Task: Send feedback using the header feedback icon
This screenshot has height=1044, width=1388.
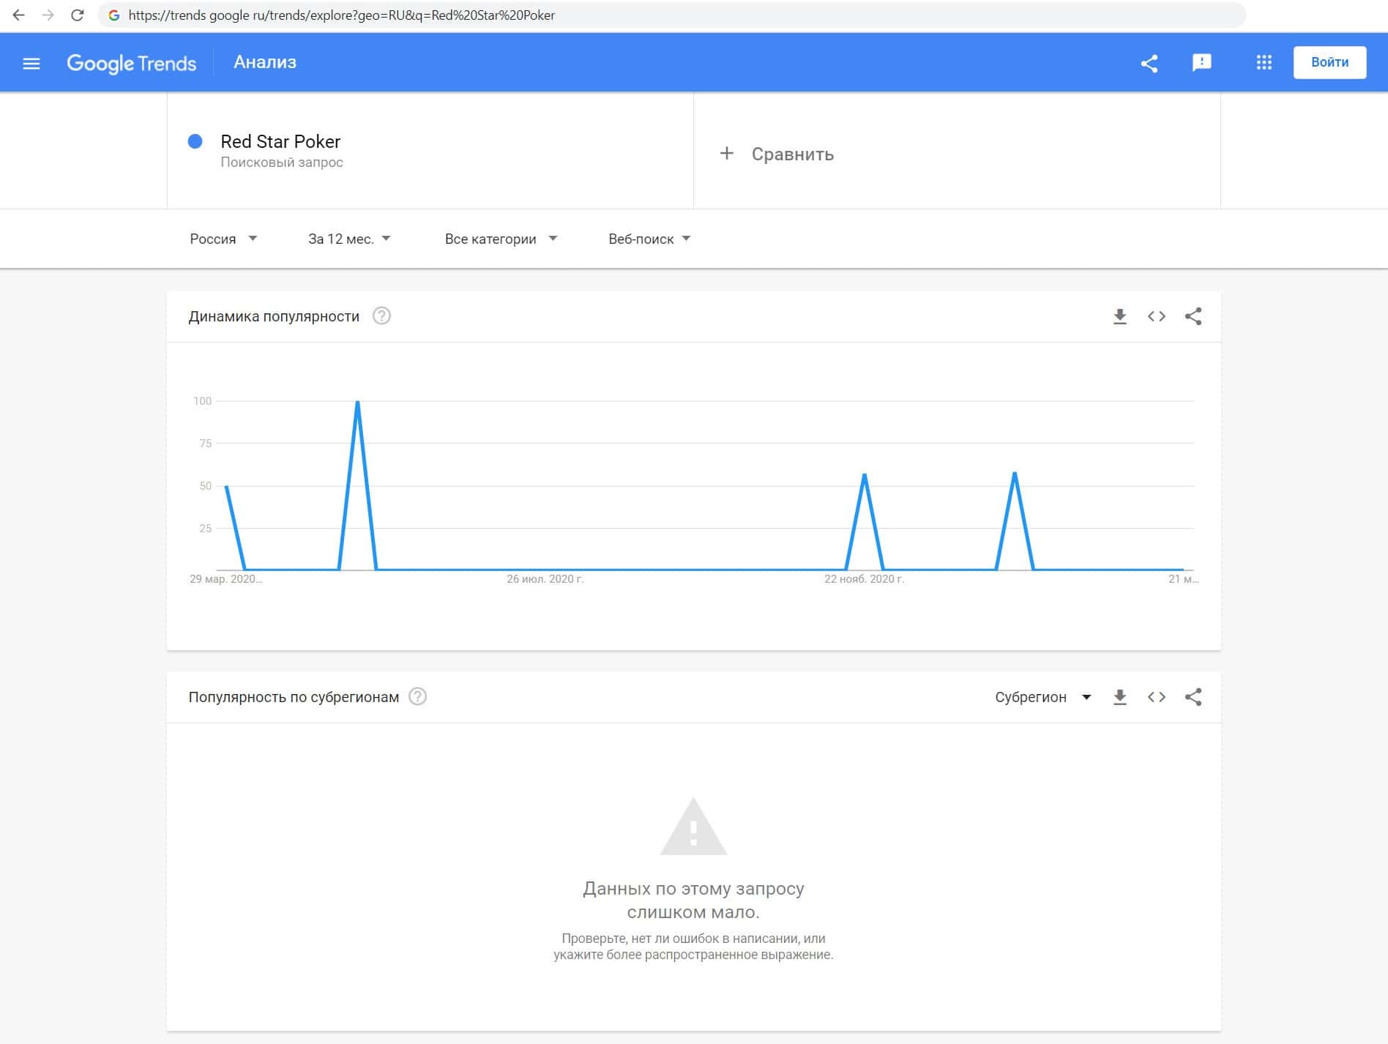Action: pyautogui.click(x=1202, y=63)
